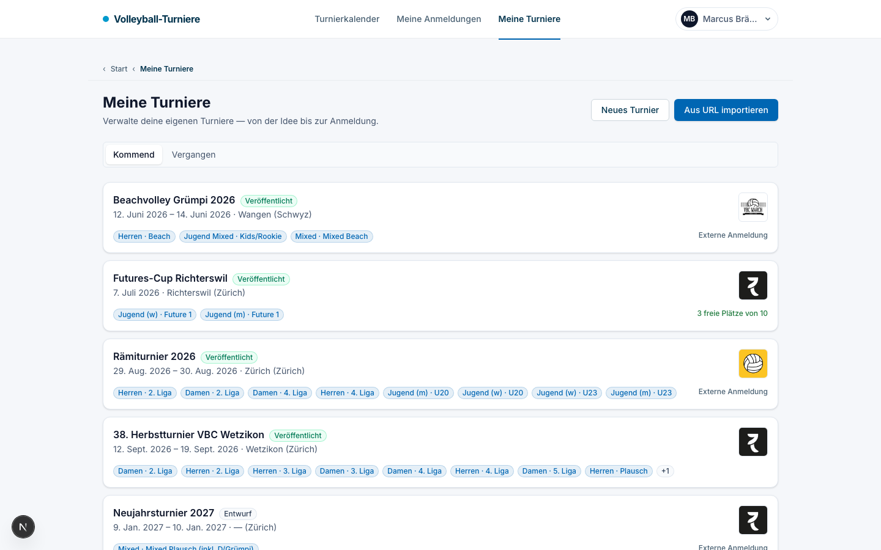Click Jugend Mixed · Kids/Rookie tag

tap(233, 237)
